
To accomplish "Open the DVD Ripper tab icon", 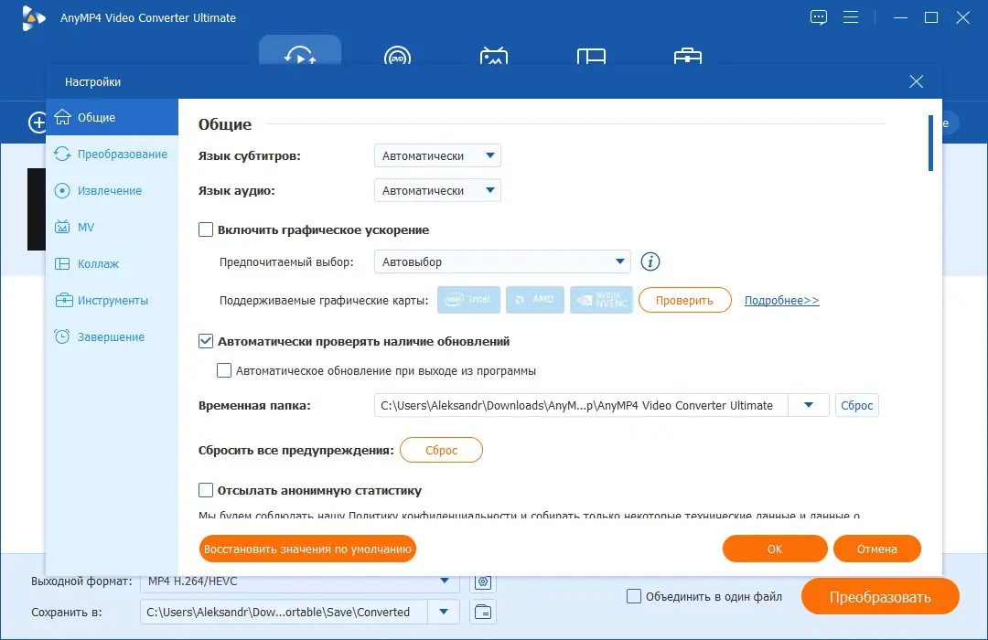I will coord(398,57).
